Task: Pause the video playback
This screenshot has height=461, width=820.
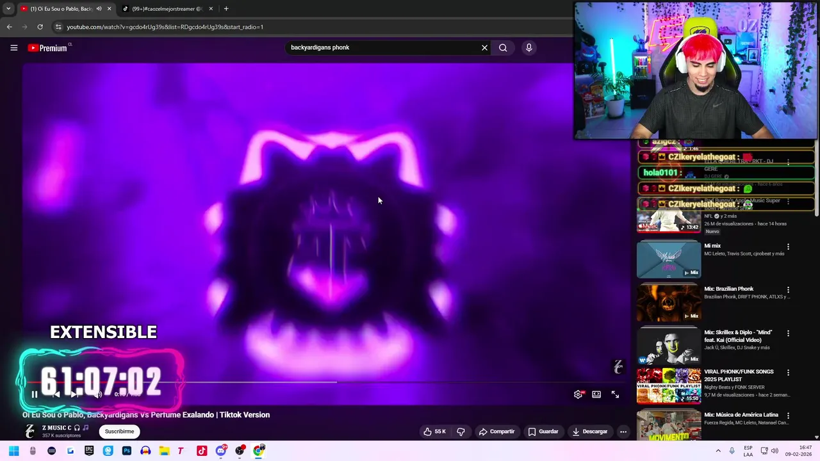Action: tap(35, 394)
